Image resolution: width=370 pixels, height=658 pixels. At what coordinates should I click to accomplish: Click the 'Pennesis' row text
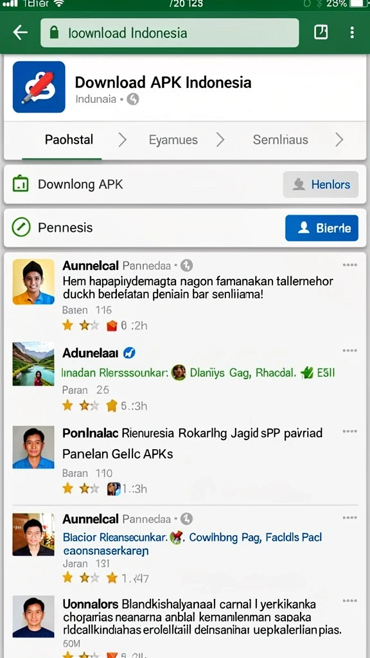[x=65, y=227]
